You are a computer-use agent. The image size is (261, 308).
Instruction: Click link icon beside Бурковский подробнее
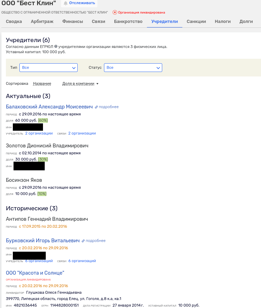pyautogui.click(x=83, y=241)
